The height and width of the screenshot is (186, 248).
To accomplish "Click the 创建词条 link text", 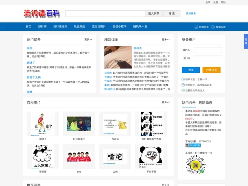I will [x=204, y=27].
